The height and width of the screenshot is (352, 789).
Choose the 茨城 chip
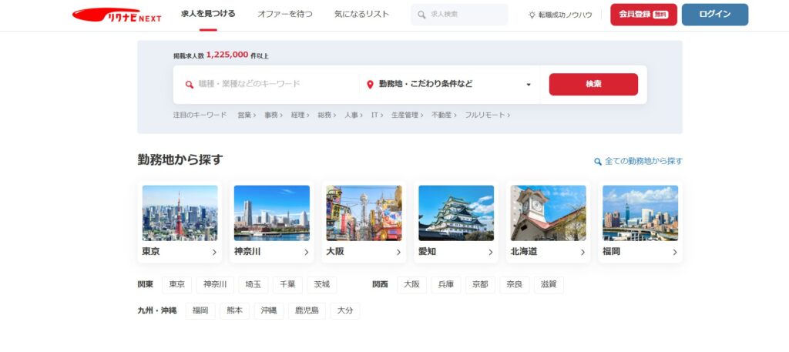point(322,285)
